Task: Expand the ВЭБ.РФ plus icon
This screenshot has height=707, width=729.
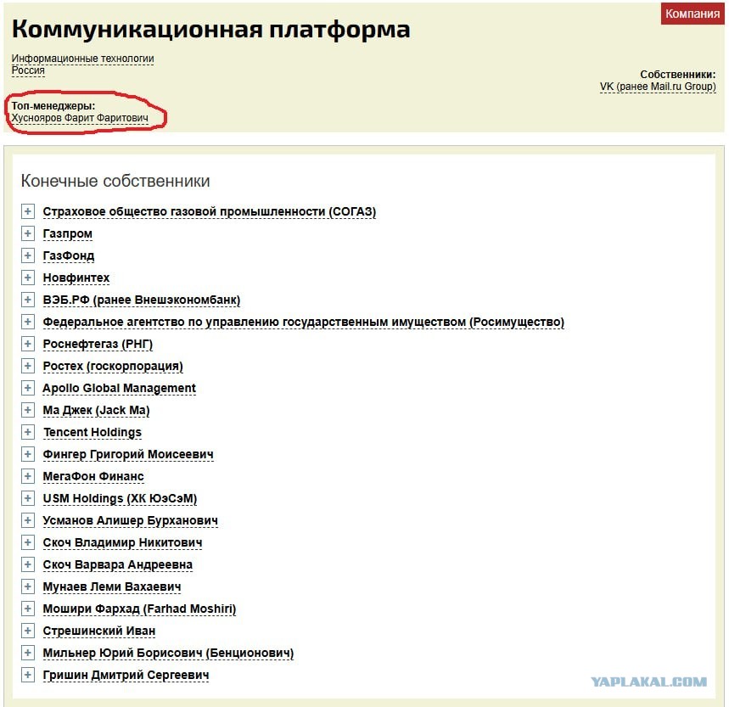Action: pos(27,300)
